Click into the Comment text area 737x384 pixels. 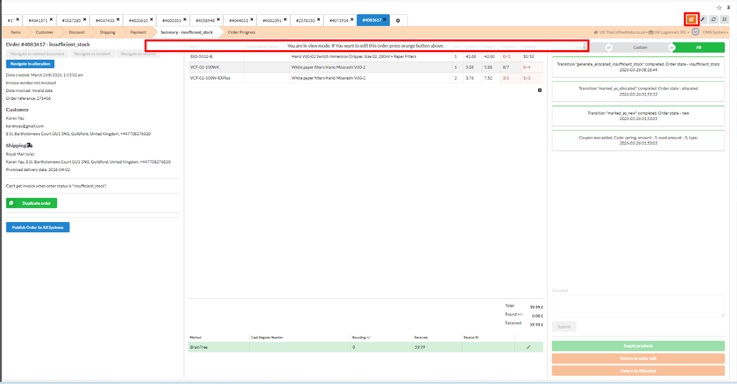point(638,306)
